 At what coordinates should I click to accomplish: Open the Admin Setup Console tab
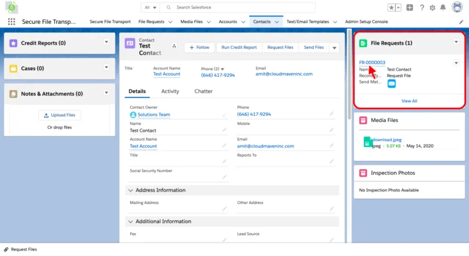point(366,22)
